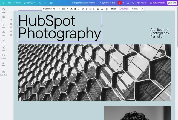Edit the font size value 100

(64, 9)
